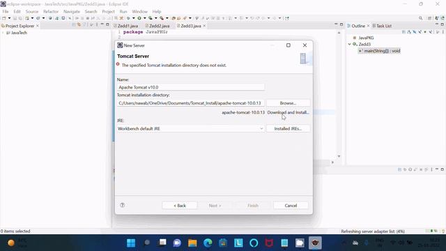Image resolution: width=446 pixels, height=251 pixels.
Task: Close the Project Explorer tab
Action: [37, 26]
